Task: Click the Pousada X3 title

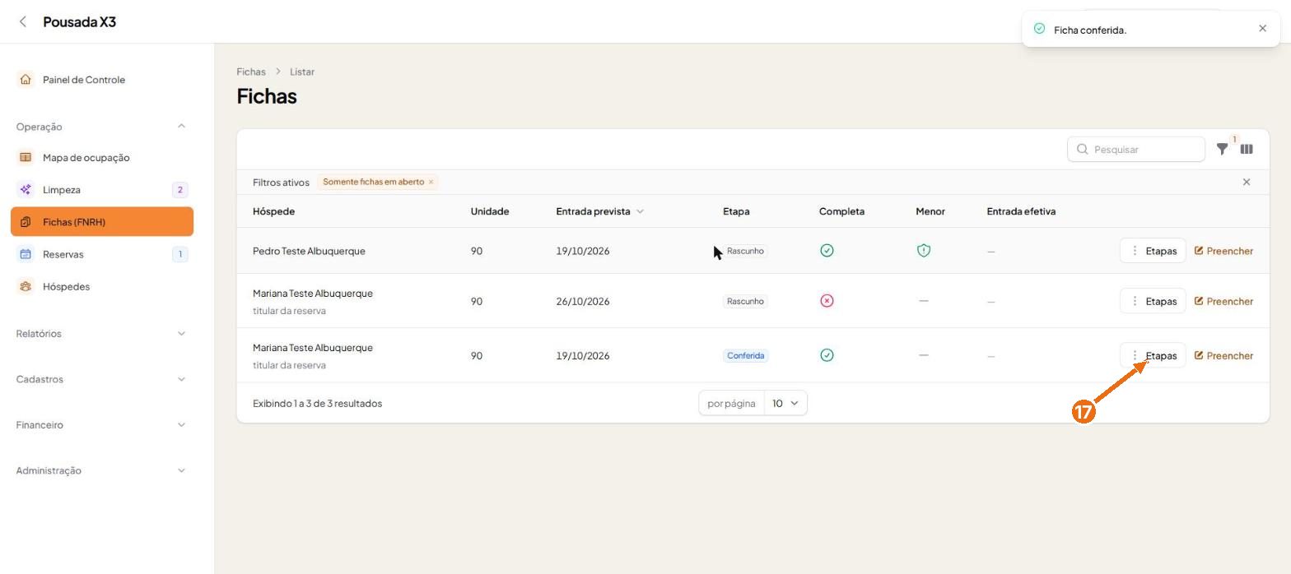Action: 79,22
